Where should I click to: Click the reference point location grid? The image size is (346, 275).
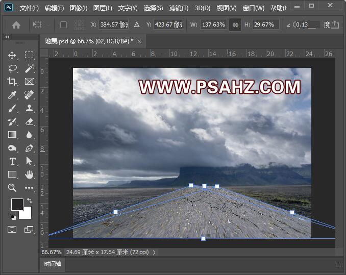[79, 24]
